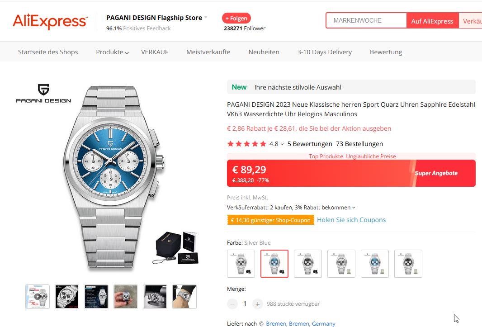The image size is (482, 327).
Task: Expand the 4.8 rating breakdown chevron
Action: coord(282,144)
